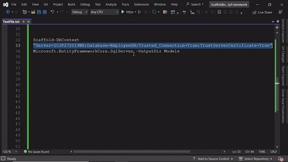The image size is (288, 162).
Task: Open a file with the folder icon
Action: click(x=33, y=12)
